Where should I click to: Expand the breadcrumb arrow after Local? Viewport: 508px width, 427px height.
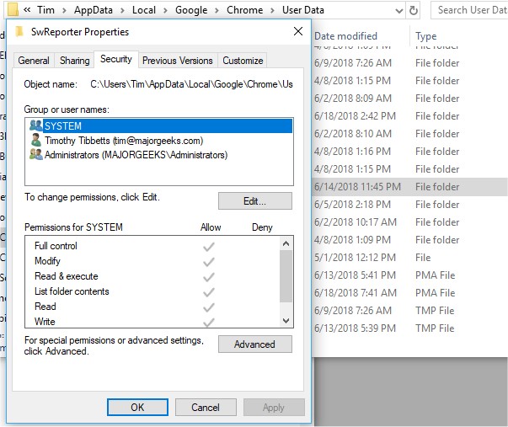click(x=165, y=11)
